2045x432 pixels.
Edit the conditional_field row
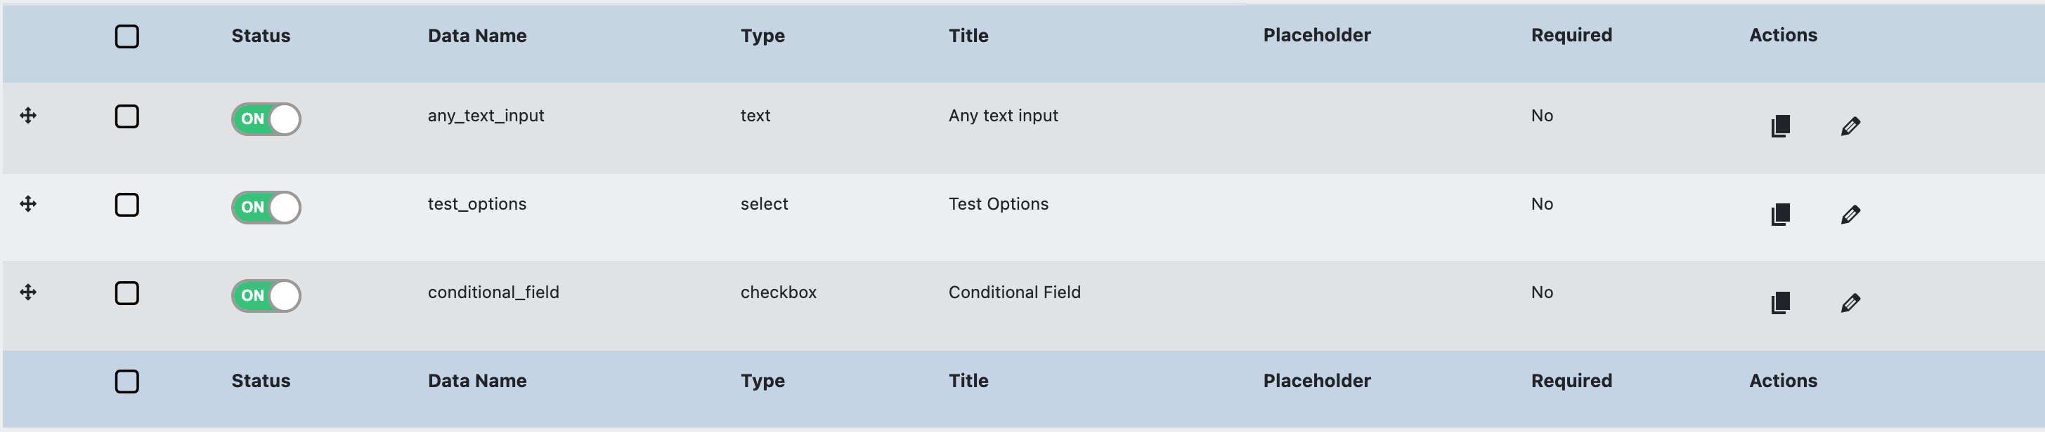coord(1850,303)
